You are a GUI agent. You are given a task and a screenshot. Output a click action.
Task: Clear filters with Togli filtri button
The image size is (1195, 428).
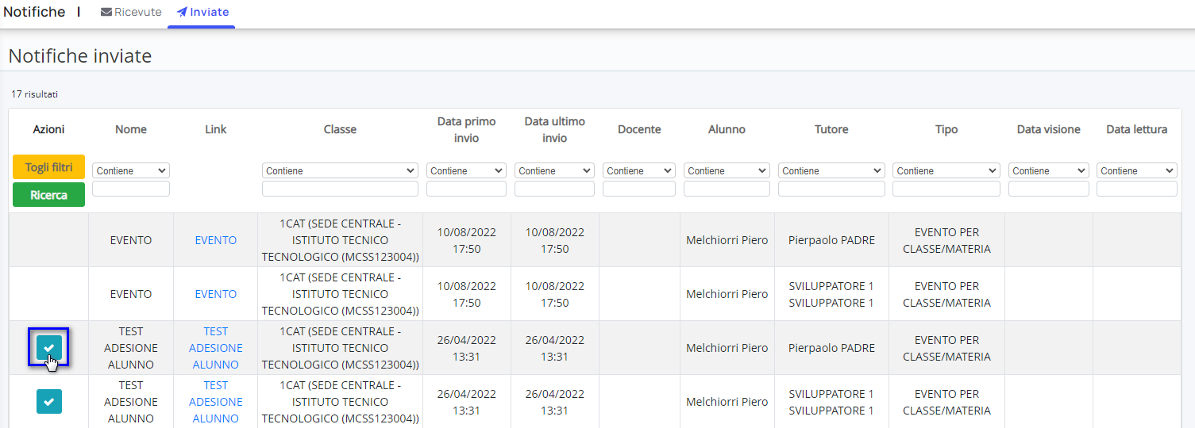tap(49, 167)
